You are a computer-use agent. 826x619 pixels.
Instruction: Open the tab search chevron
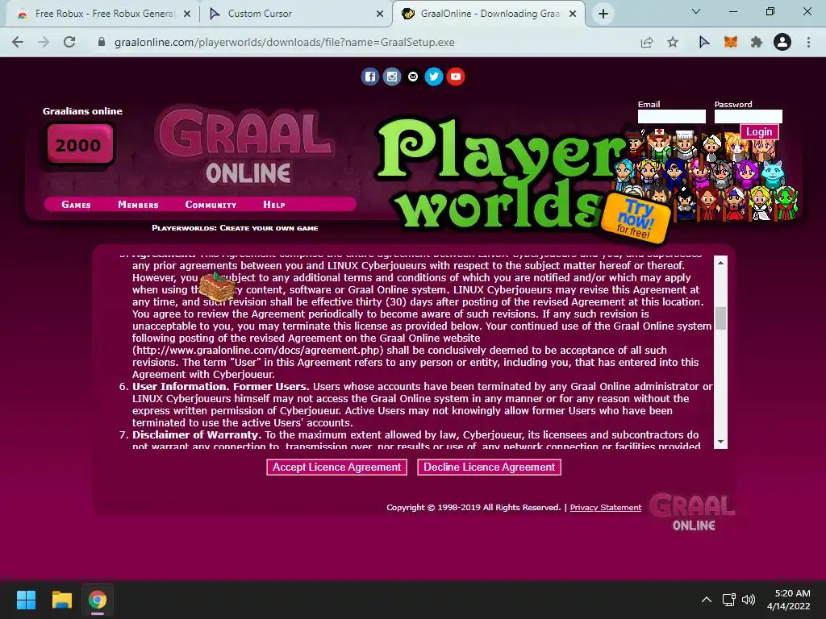point(696,11)
